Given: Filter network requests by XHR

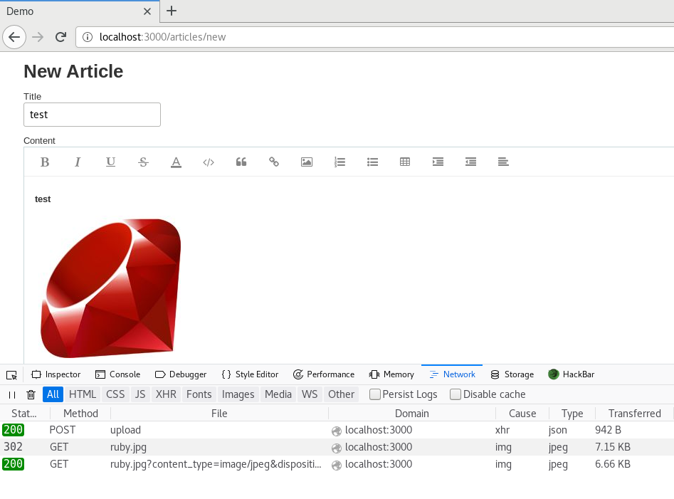Looking at the screenshot, I should 166,394.
